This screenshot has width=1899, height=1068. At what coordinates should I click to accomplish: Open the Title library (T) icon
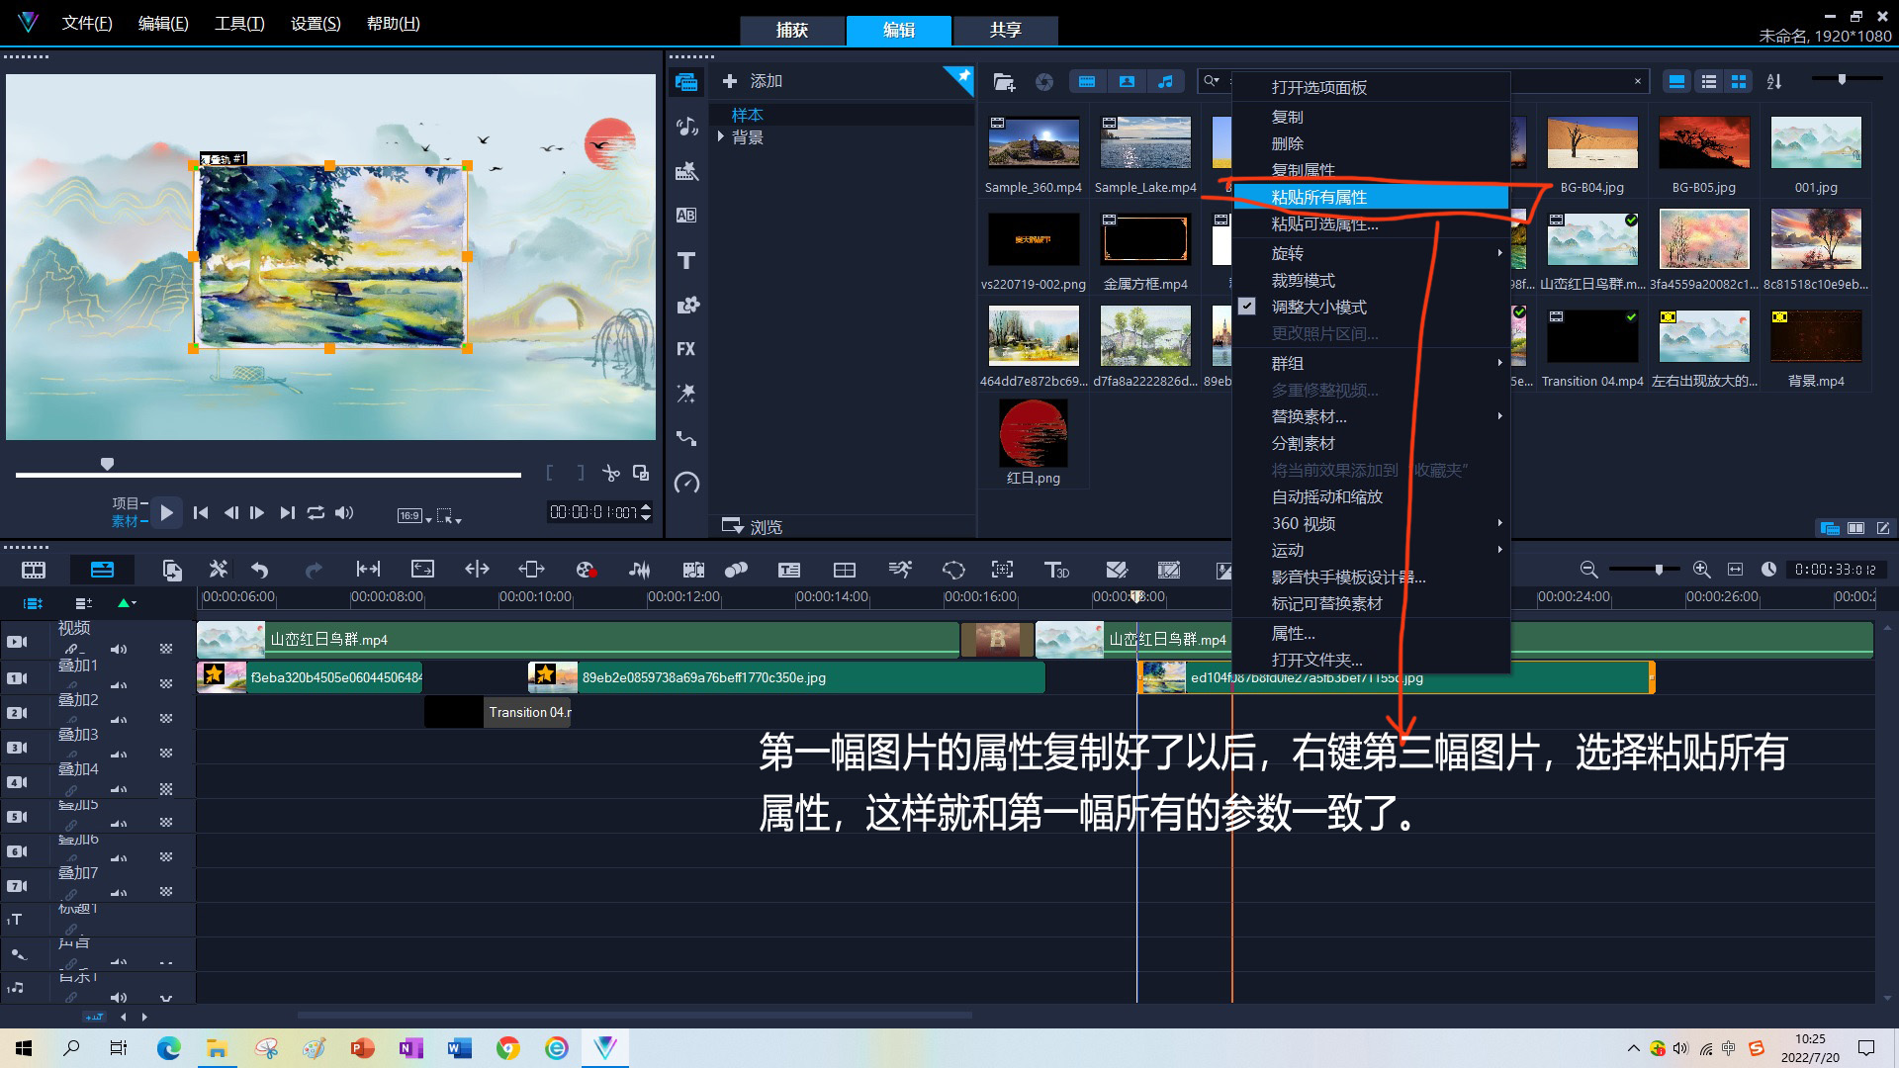tap(686, 261)
